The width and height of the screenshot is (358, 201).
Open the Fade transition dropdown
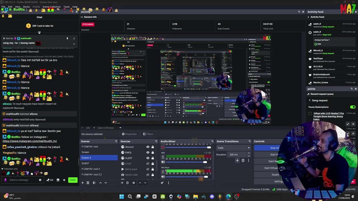tap(234, 148)
